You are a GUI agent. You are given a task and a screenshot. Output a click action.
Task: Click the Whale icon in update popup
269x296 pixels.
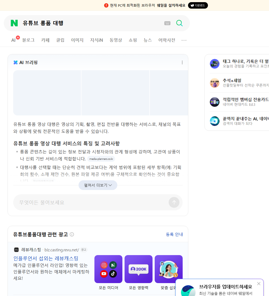pyautogui.click(x=188, y=291)
